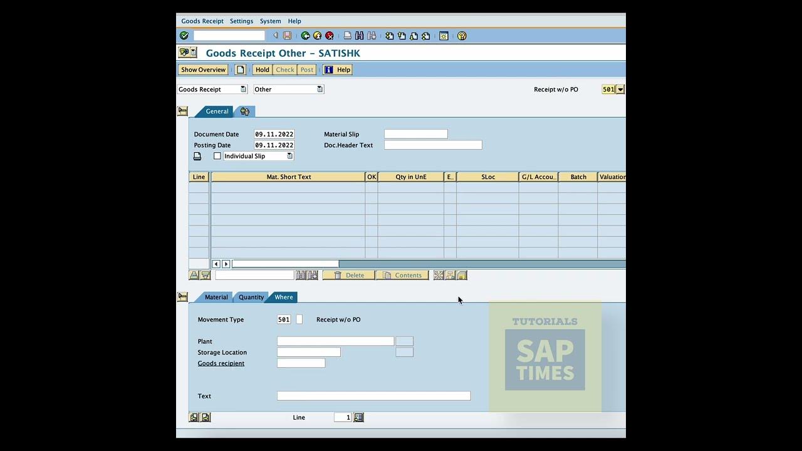
Task: Click the Delete button under the table
Action: (348, 275)
